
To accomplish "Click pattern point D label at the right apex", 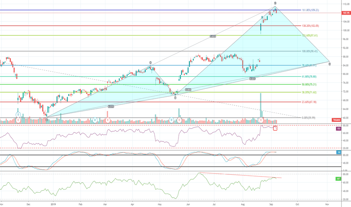I will (x=330, y=64).
